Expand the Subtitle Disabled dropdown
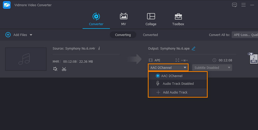Screen dimensions: 258x130 click(x=212, y=67)
